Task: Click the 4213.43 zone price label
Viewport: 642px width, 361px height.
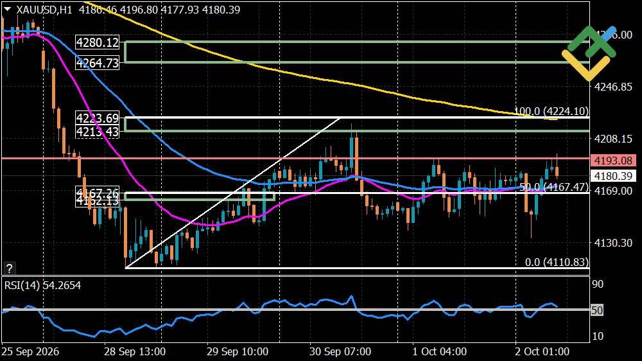Action: click(98, 132)
